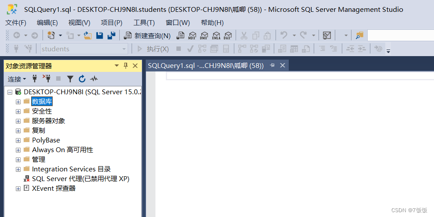The image size is (434, 217).
Task: Pin the SQLQuery1.sql tab
Action: point(273,65)
